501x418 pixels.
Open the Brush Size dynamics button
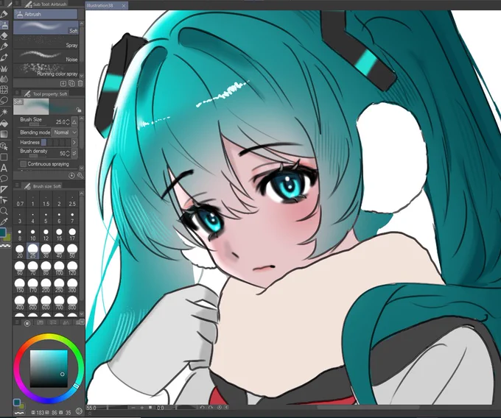[74, 122]
